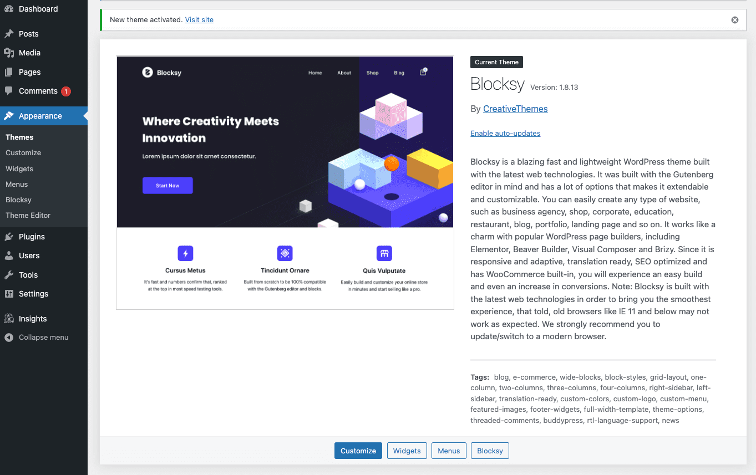
Task: Click the Collapse menu arrow icon
Action: (x=9, y=338)
